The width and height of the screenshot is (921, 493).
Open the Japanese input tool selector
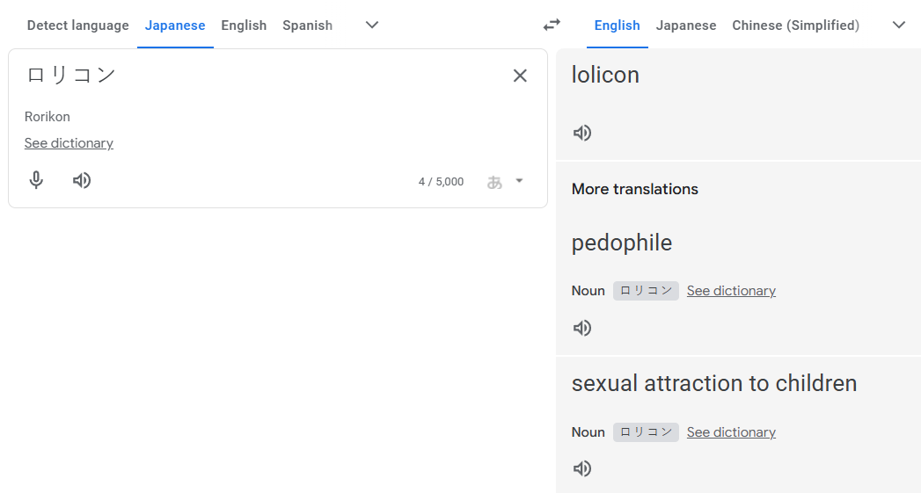click(x=494, y=182)
